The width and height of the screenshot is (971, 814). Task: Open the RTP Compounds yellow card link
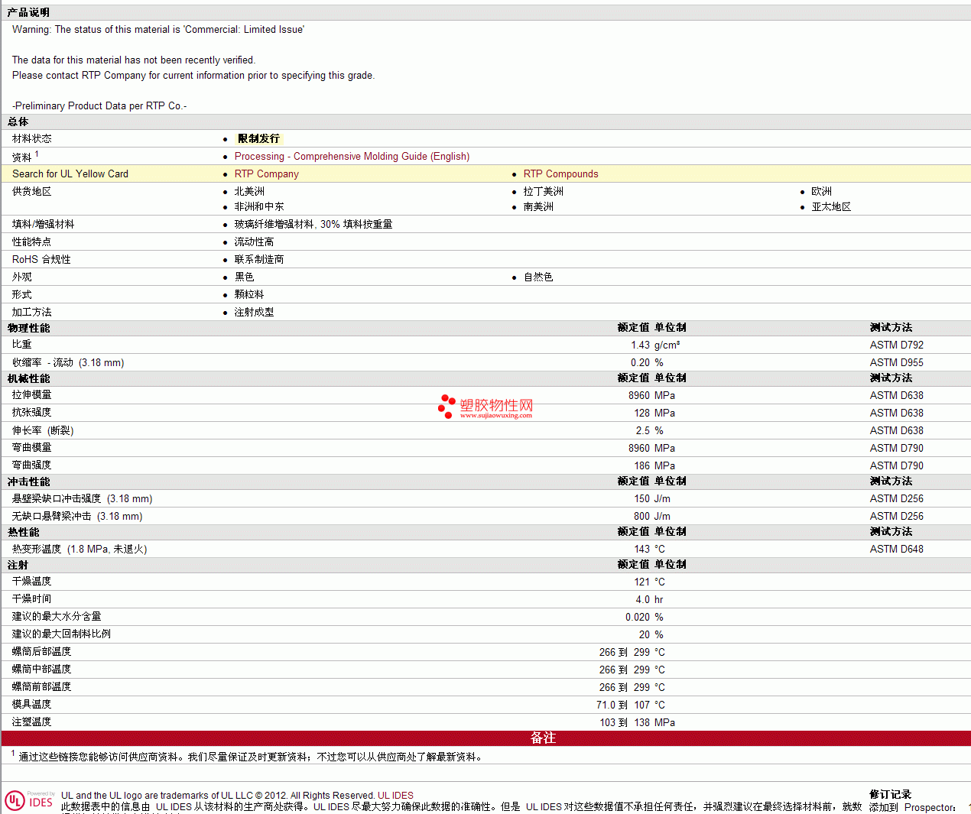(560, 174)
